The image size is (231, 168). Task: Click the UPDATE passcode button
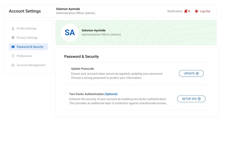(x=191, y=74)
